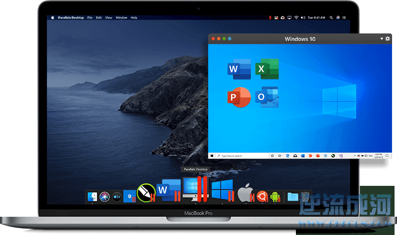Click the AirPlay icon in the menu bar
Image resolution: width=397 pixels, height=235 pixels.
coord(289,18)
